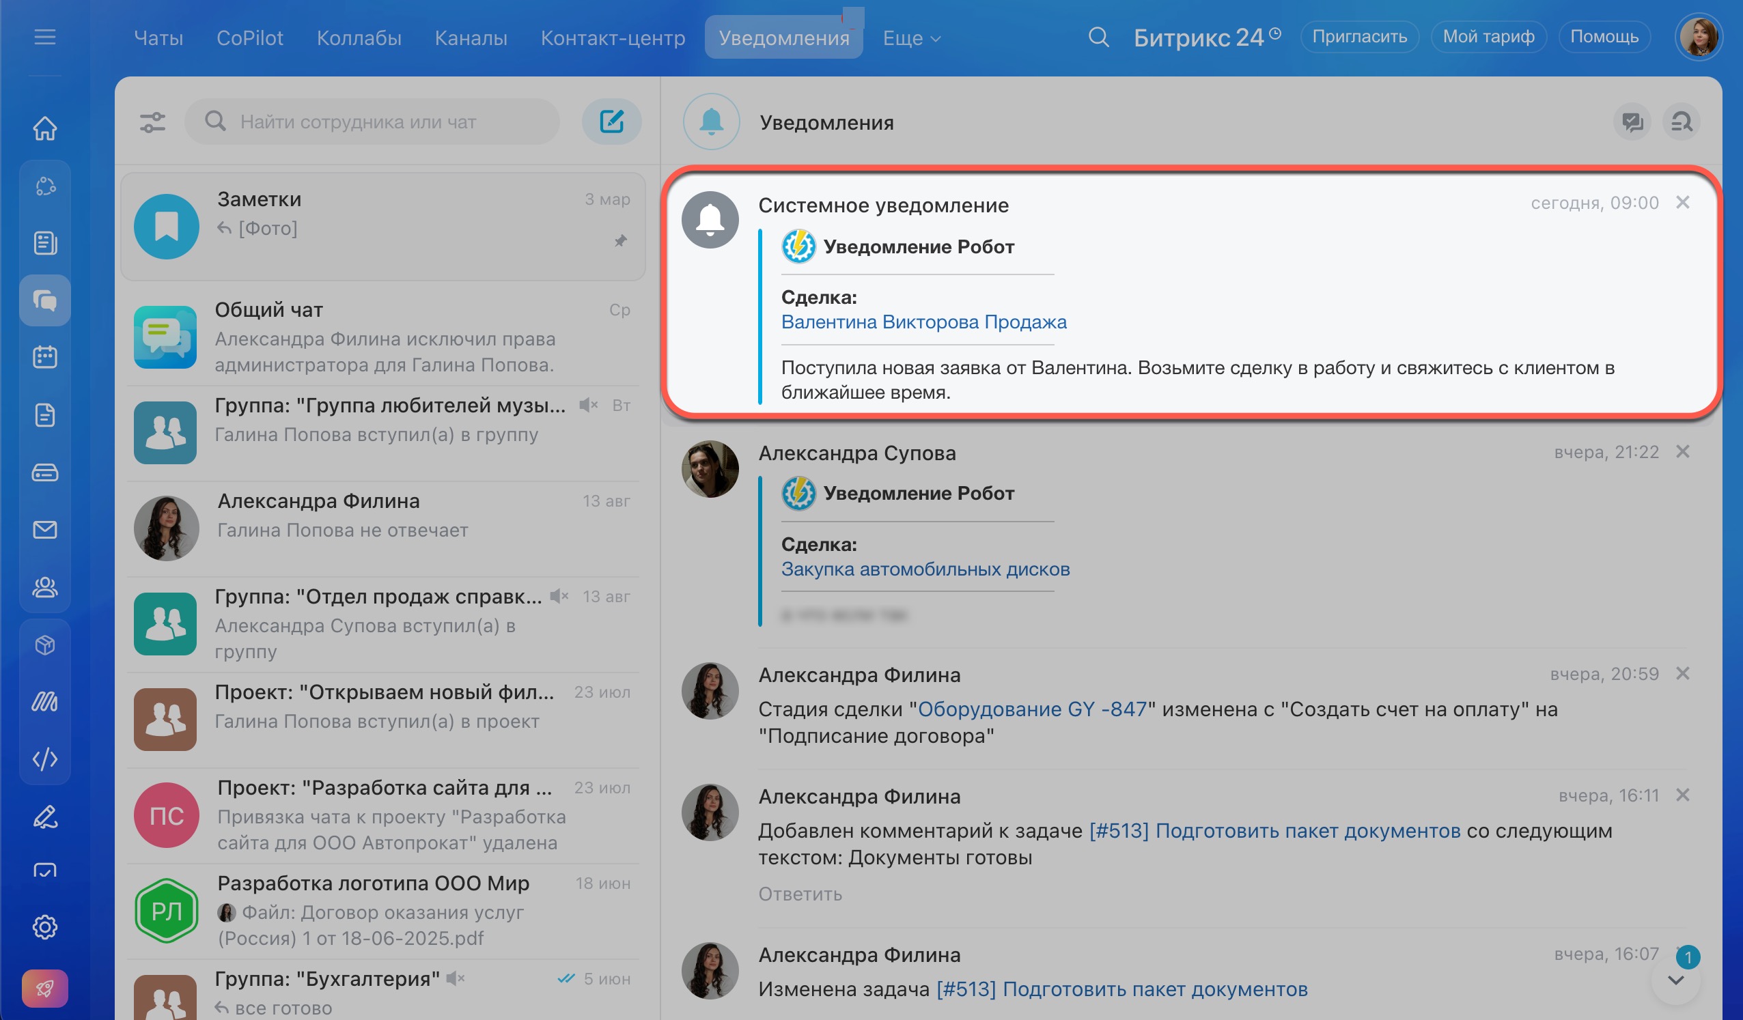Click the pin icon on Заметки chat
The width and height of the screenshot is (1743, 1020).
click(x=620, y=240)
